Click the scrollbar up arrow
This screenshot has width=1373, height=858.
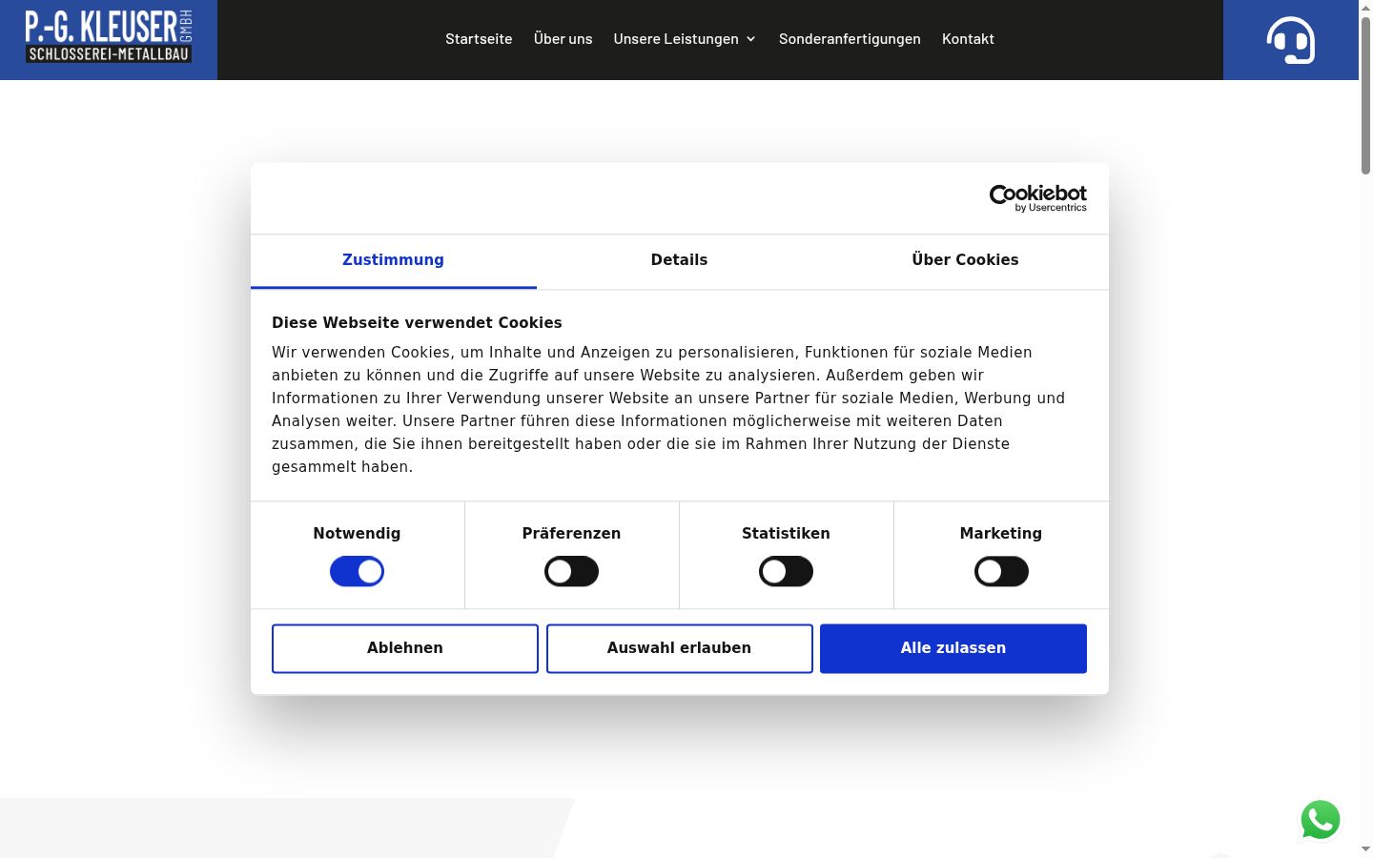click(1365, 8)
